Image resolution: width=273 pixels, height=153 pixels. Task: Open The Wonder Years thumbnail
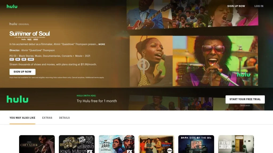[156, 144]
